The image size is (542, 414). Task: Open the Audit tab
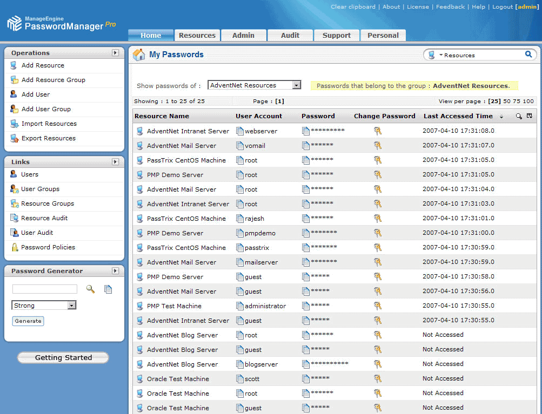pos(290,35)
